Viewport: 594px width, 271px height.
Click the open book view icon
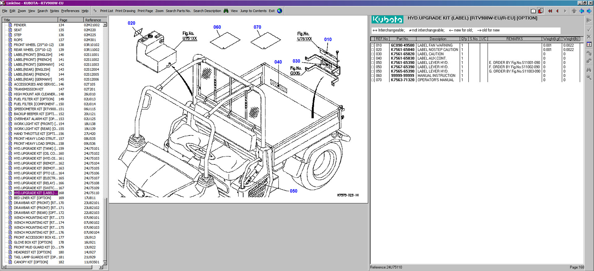point(533,11)
